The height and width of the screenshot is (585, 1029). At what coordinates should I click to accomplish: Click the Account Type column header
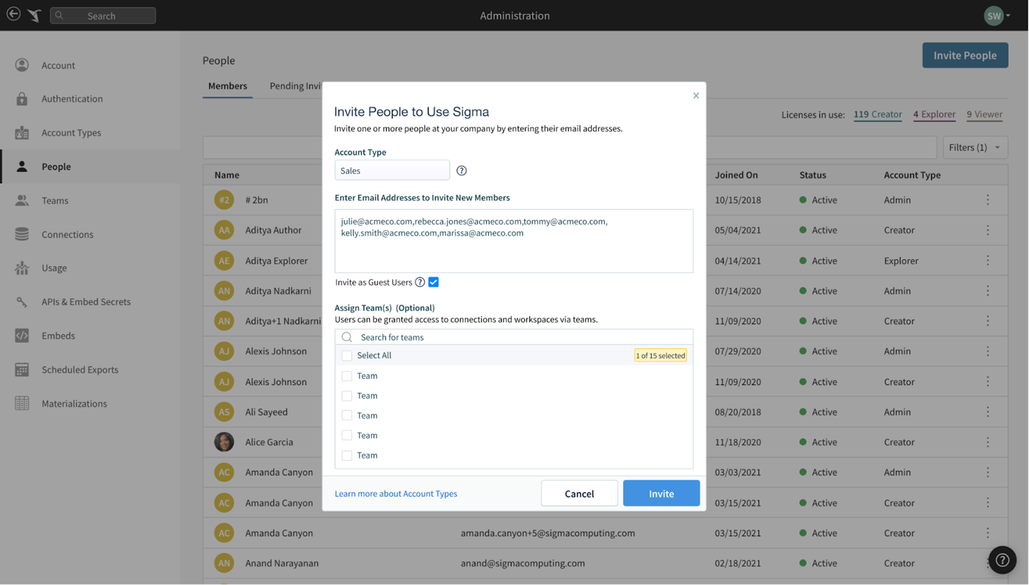coord(912,175)
